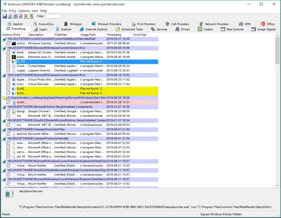This screenshot has height=218, width=281.
Task: Click the Google Chrome entry icon
Action: point(14,111)
